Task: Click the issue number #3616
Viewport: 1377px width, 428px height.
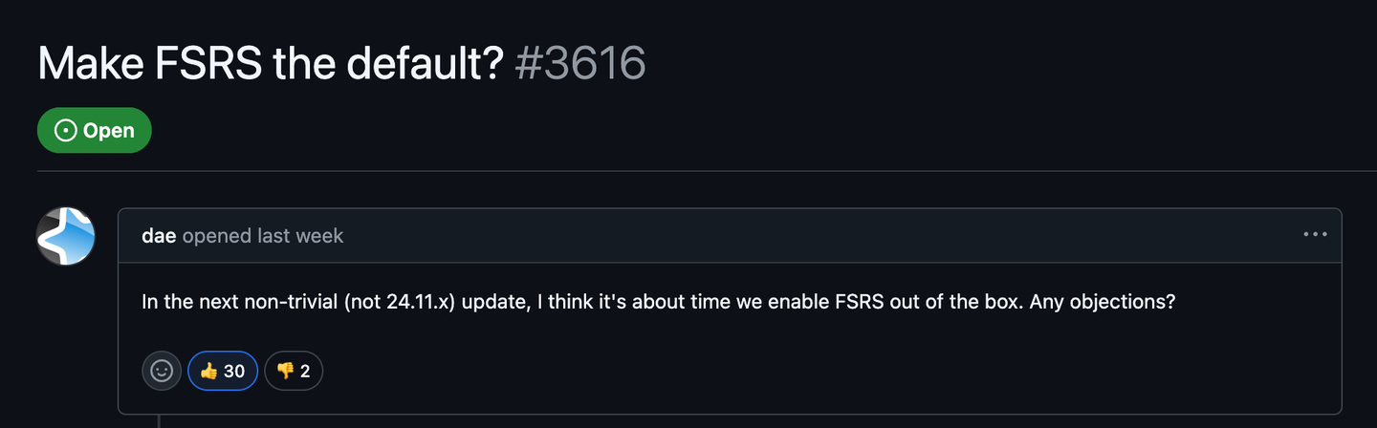Action: pos(579,63)
